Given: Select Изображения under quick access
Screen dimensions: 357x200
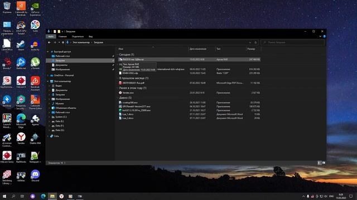Looking at the screenshot, I should point(62,69).
